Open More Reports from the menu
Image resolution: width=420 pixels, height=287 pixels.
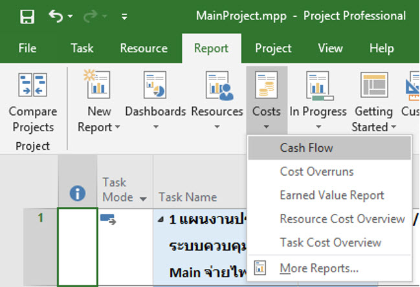click(319, 268)
